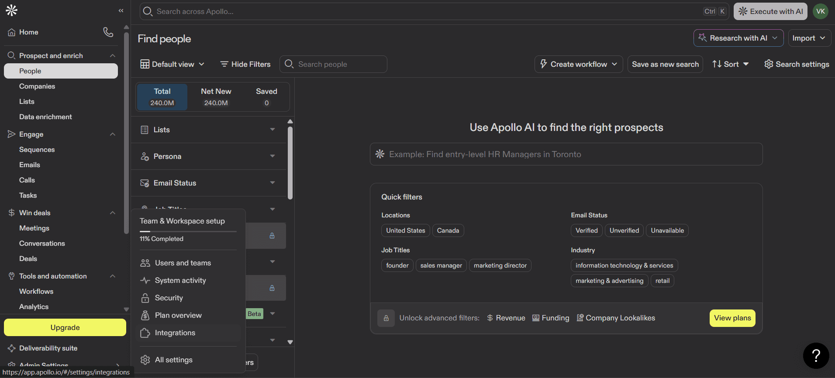
Task: Toggle the marketing director chip
Action: click(x=500, y=265)
